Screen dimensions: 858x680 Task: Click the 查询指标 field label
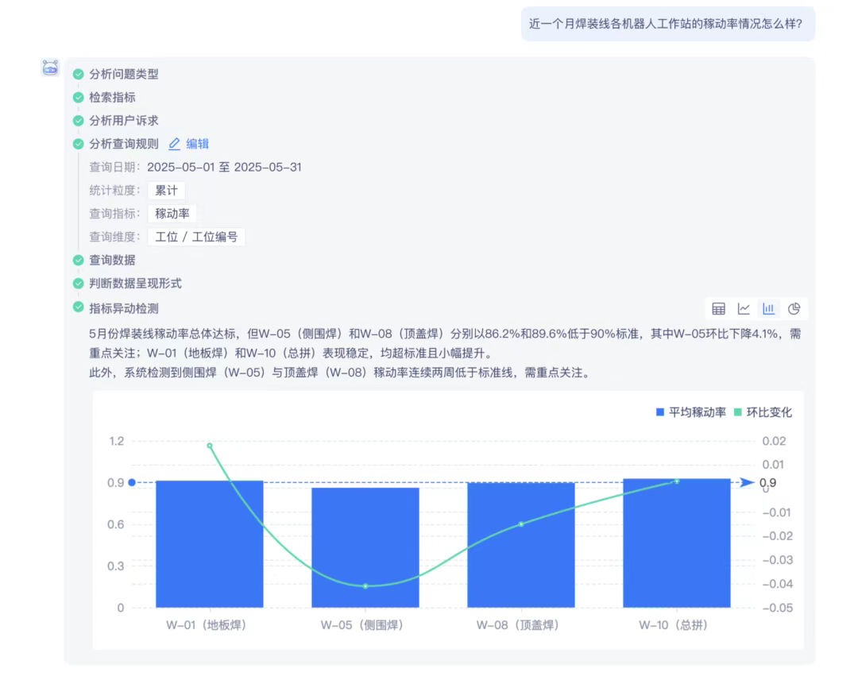click(x=114, y=214)
